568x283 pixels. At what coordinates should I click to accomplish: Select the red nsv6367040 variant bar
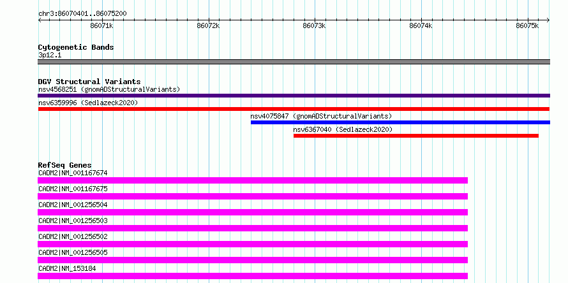tap(416, 136)
